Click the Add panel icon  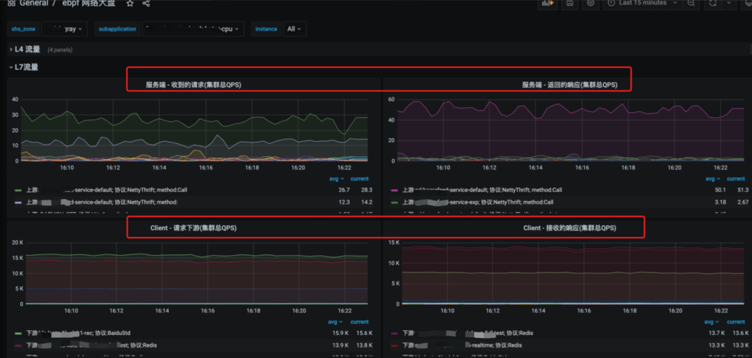[547, 3]
